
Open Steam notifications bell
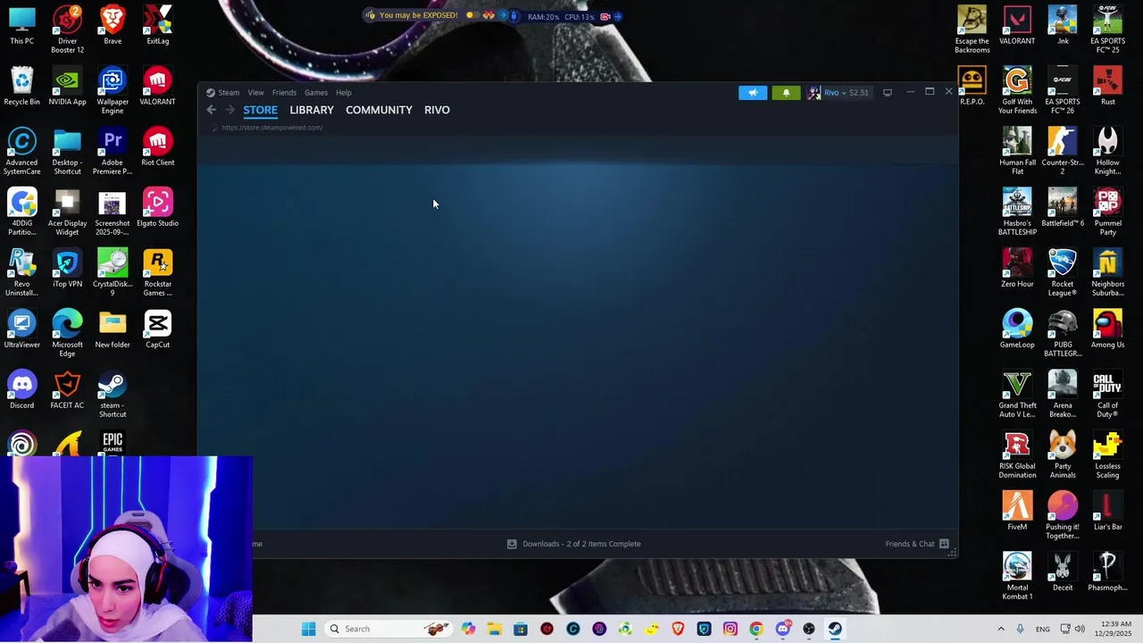pos(786,92)
